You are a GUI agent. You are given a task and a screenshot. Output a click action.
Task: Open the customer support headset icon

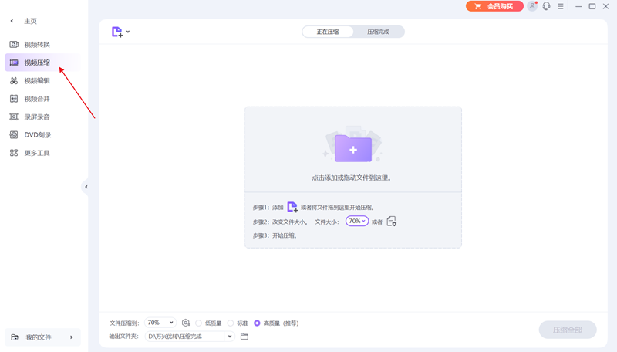pyautogui.click(x=547, y=6)
